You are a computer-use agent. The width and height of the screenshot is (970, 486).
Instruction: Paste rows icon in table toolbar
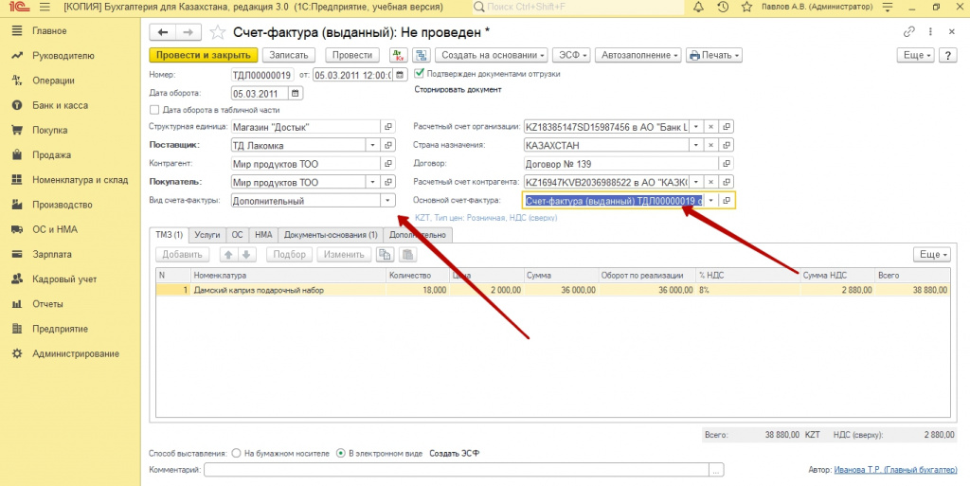pyautogui.click(x=407, y=254)
